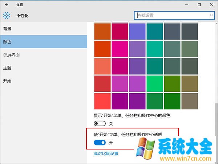
Task: Click in the 查找设置 search field
Action: (174, 15)
